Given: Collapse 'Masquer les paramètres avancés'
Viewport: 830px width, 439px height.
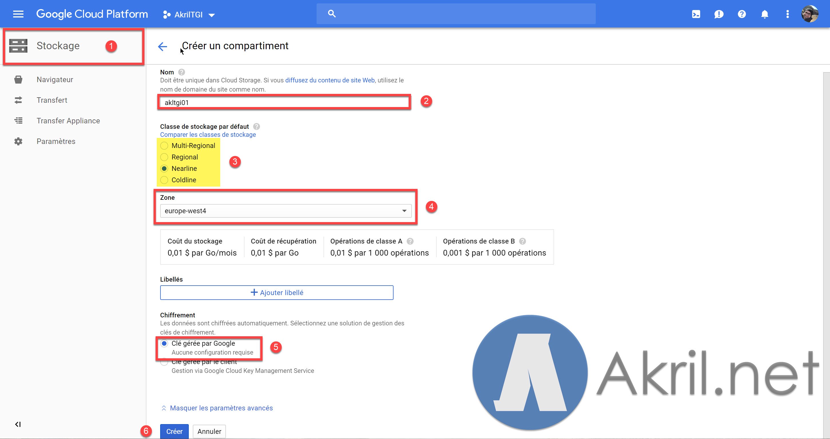Looking at the screenshot, I should (217, 408).
